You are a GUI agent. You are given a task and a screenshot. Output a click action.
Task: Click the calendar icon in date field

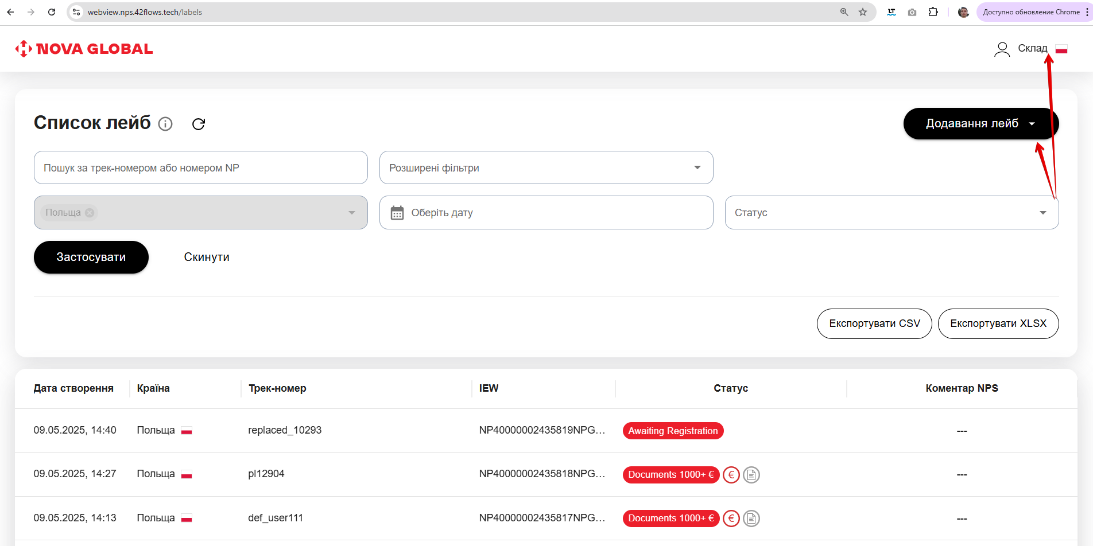(x=397, y=213)
